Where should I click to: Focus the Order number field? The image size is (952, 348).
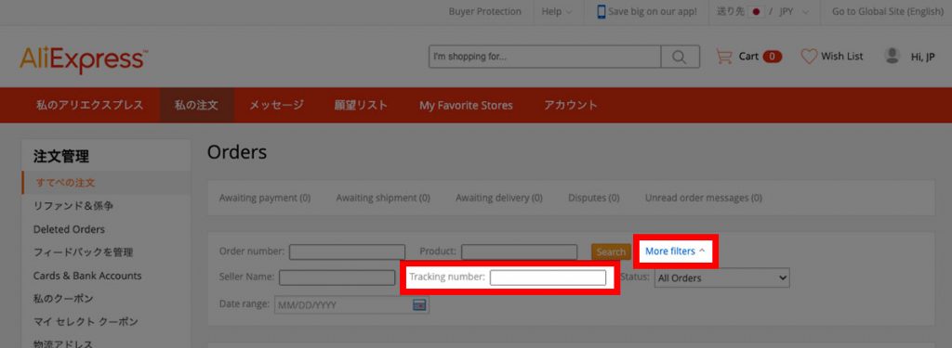[x=348, y=251]
